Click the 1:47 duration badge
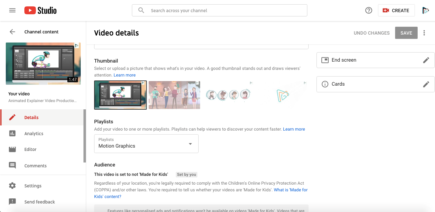 click(x=73, y=80)
